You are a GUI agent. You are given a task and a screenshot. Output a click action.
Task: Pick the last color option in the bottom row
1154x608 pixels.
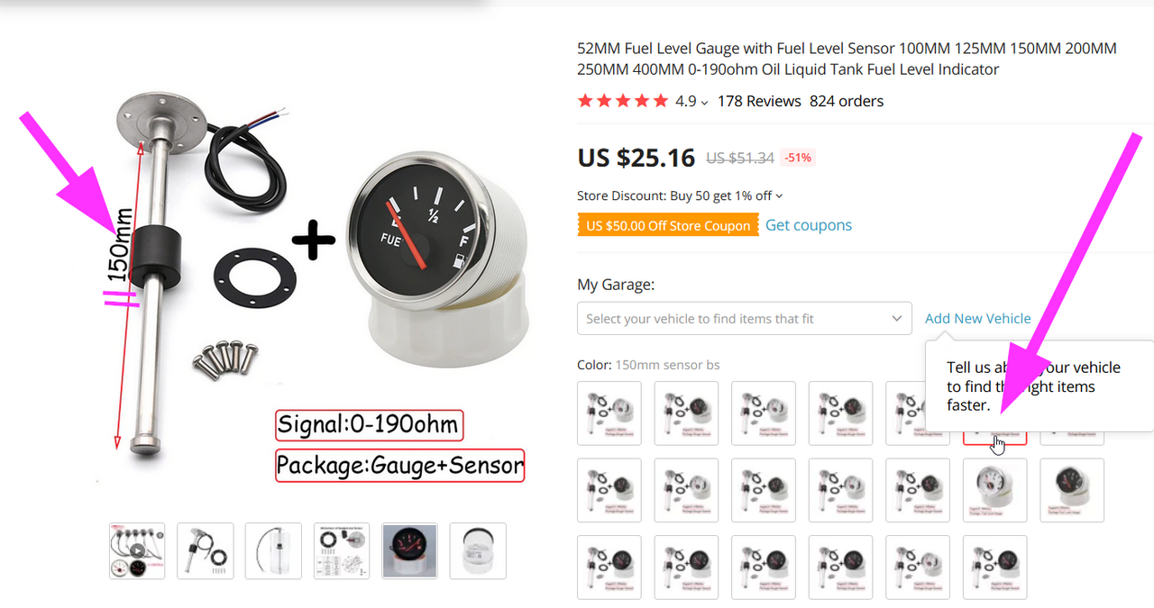coord(994,567)
